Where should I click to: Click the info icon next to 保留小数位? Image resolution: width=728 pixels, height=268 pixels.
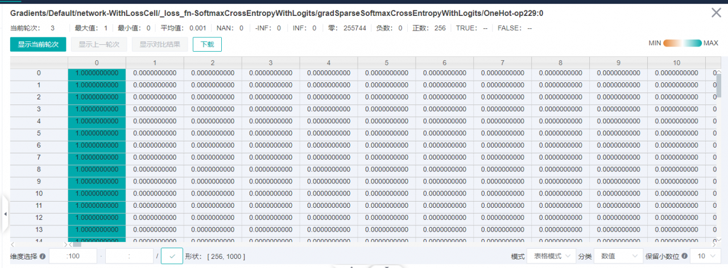pos(684,257)
